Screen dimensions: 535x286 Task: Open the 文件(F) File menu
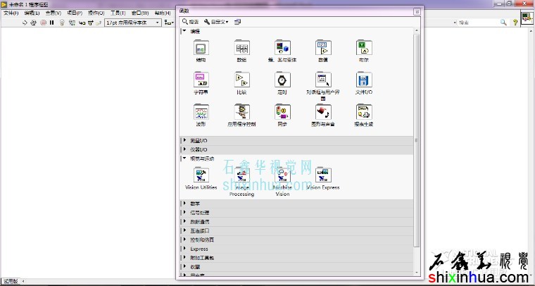(x=11, y=13)
